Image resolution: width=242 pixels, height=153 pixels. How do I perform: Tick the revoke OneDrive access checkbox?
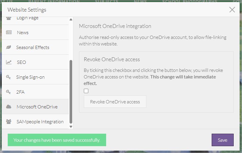pos(86,91)
